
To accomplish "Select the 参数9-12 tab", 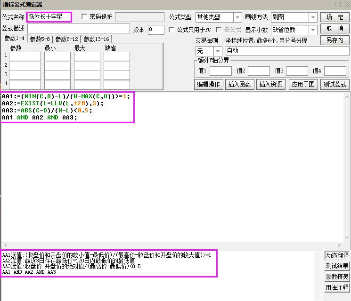I will tap(66, 39).
